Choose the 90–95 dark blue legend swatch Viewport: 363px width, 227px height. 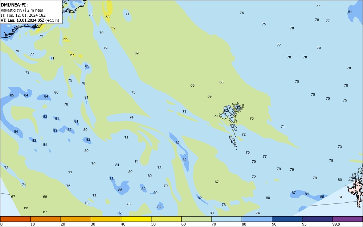coord(287,219)
